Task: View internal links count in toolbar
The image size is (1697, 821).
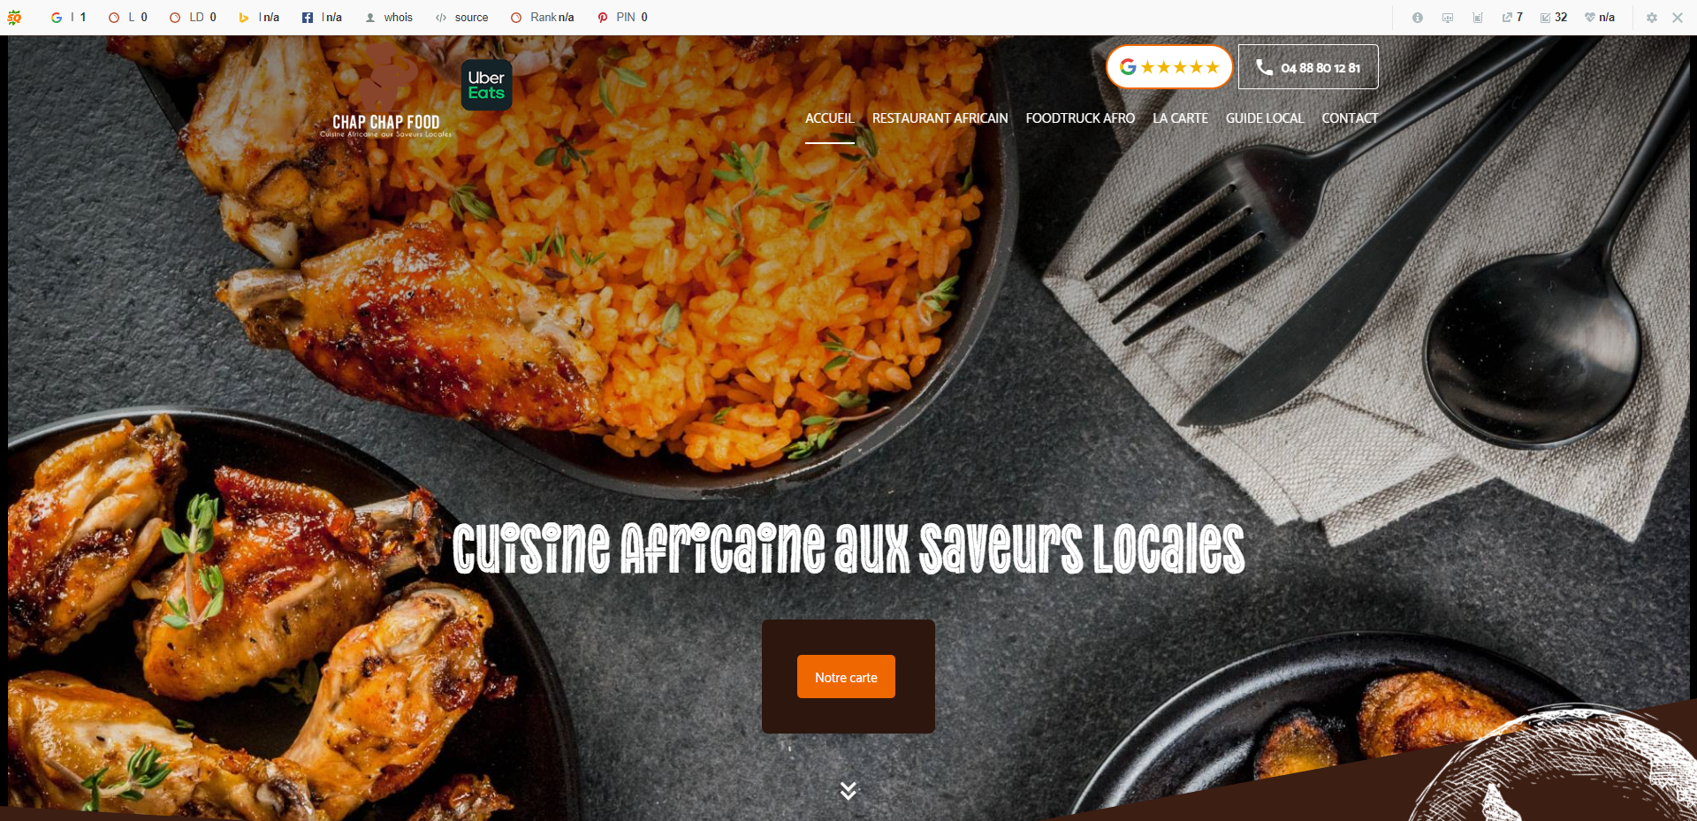Action: click(1554, 18)
